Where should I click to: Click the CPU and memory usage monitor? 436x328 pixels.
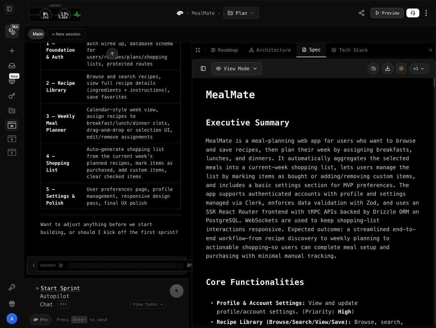coord(55,14)
